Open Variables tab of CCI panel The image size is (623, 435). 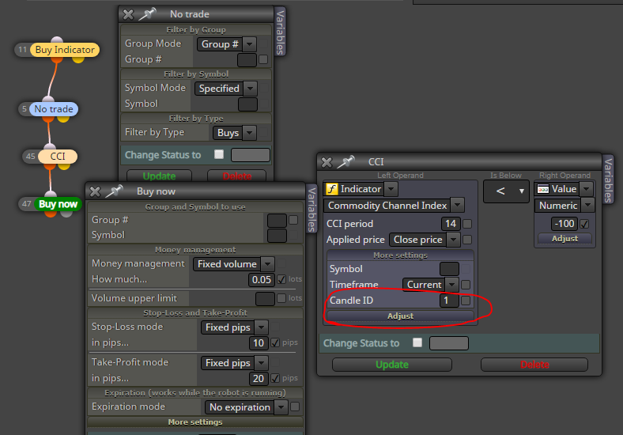coord(608,180)
